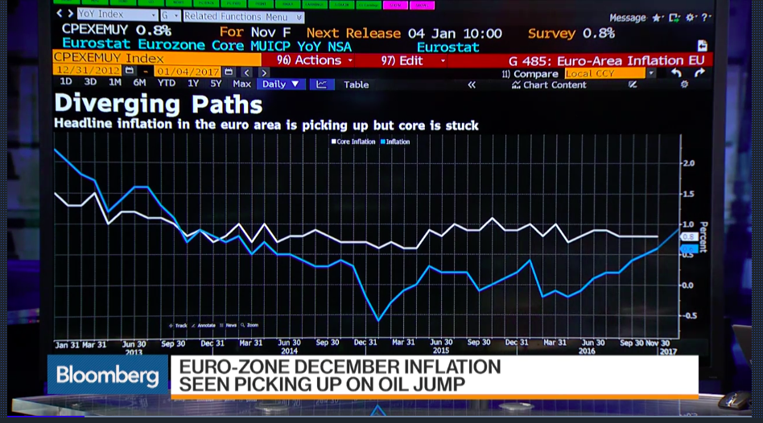The height and width of the screenshot is (423, 763).
Task: Click the export window icon
Action: (x=674, y=18)
